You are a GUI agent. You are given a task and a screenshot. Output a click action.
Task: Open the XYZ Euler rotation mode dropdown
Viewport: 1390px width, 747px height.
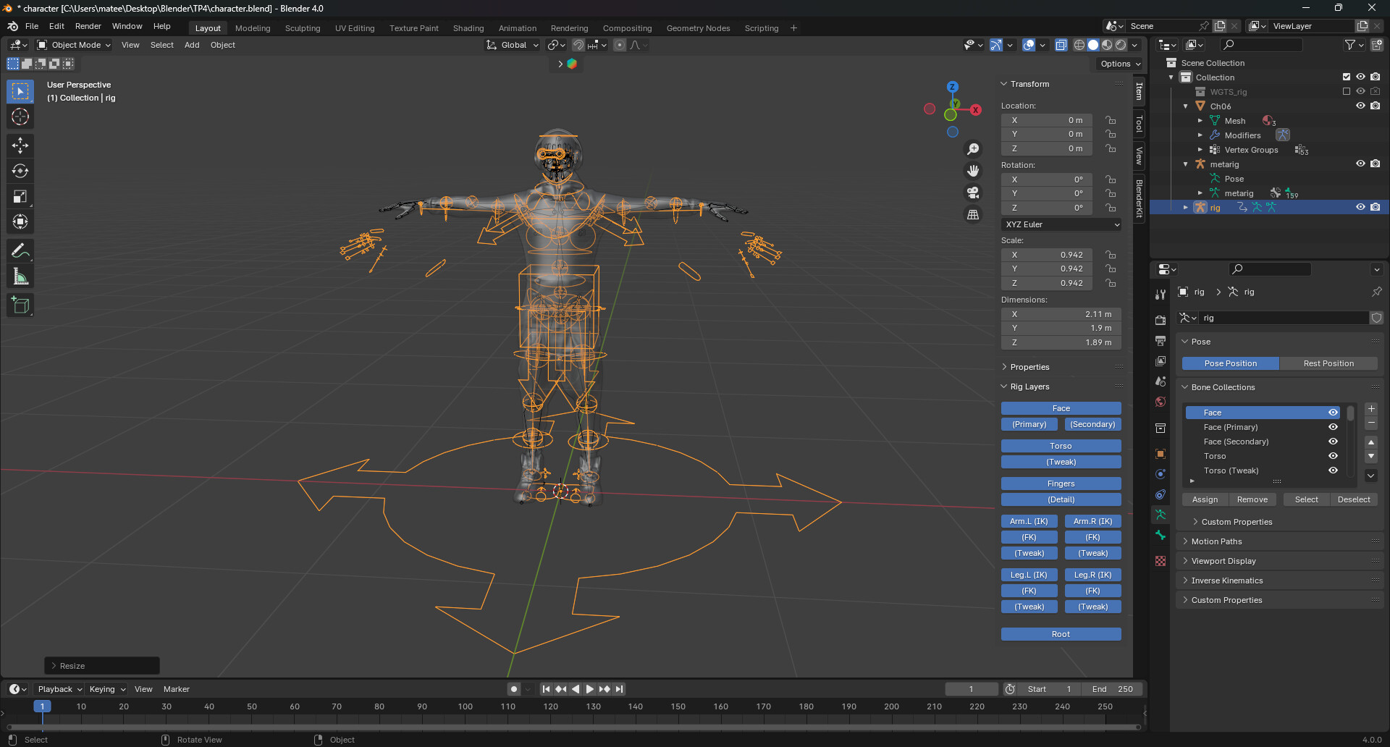pyautogui.click(x=1062, y=224)
